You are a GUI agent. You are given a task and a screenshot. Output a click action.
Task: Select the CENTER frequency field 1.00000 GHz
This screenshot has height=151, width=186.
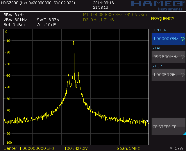click(169, 39)
